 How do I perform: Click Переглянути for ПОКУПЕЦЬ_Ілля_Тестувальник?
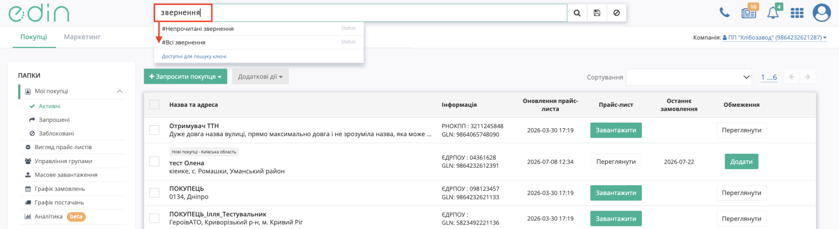742,219
